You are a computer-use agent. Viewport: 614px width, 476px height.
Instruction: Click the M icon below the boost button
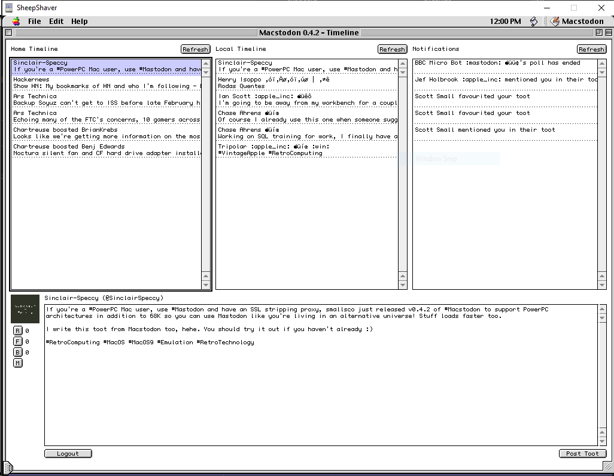[18, 362]
